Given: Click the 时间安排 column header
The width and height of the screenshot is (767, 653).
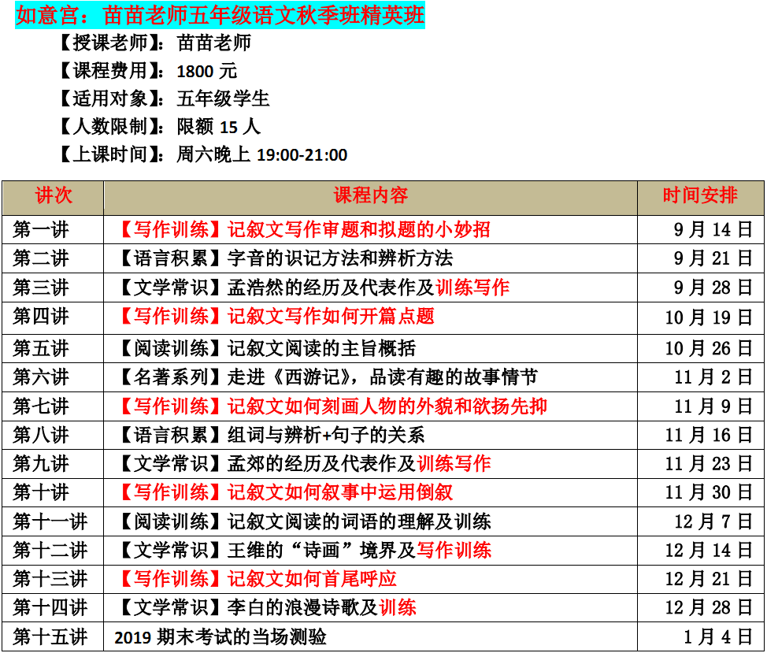Looking at the screenshot, I should (699, 196).
